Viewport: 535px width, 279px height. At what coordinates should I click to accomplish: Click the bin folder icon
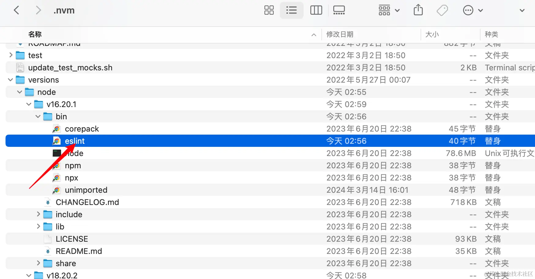click(48, 117)
